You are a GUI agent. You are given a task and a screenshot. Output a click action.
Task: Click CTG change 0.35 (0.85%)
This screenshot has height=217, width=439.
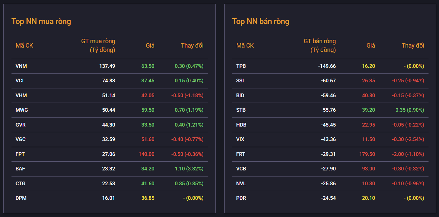[189, 184]
